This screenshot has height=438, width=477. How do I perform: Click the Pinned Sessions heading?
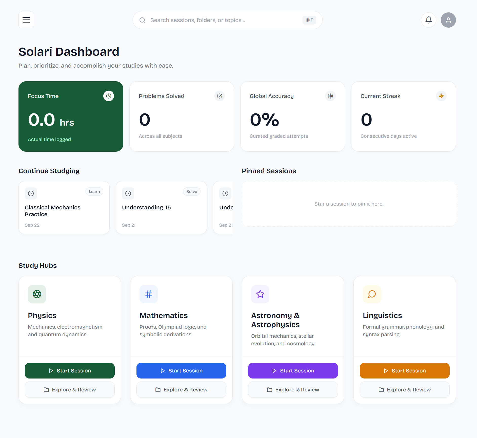point(269,171)
